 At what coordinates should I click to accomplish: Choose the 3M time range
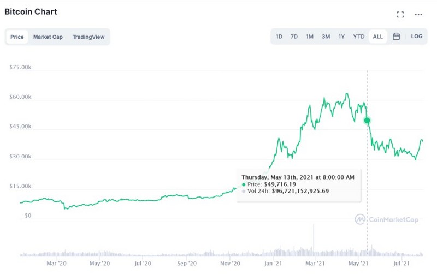pos(326,37)
